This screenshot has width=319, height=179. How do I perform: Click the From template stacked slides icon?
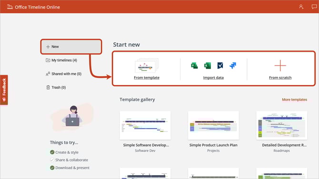(x=147, y=66)
